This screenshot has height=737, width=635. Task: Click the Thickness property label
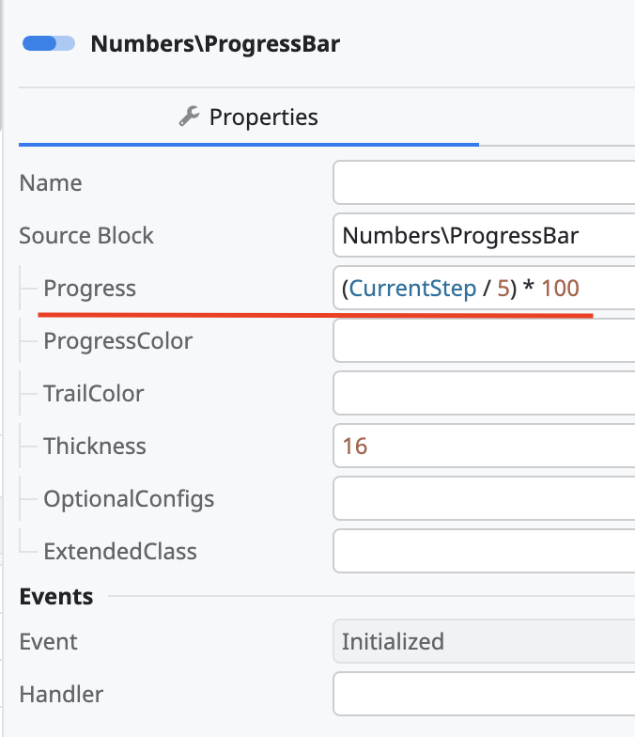pyautogui.click(x=95, y=446)
